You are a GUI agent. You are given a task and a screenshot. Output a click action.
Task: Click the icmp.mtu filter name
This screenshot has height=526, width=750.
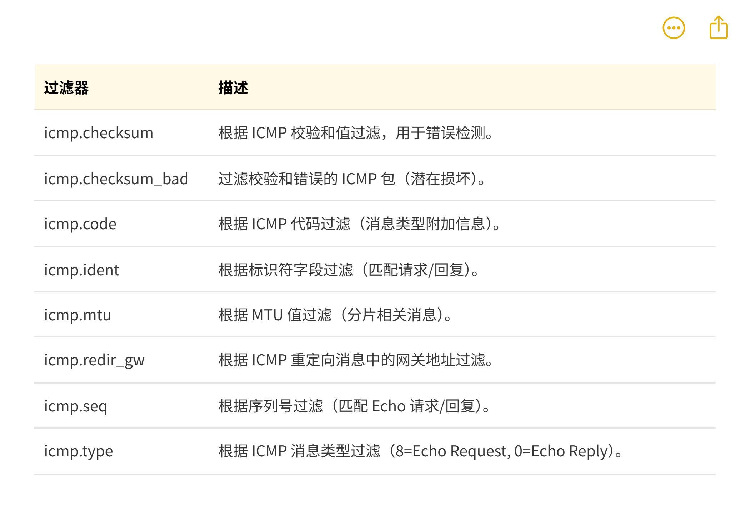click(x=77, y=315)
